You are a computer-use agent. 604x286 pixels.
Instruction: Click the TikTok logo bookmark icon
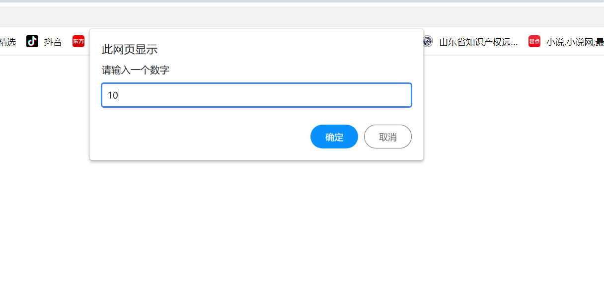click(32, 42)
